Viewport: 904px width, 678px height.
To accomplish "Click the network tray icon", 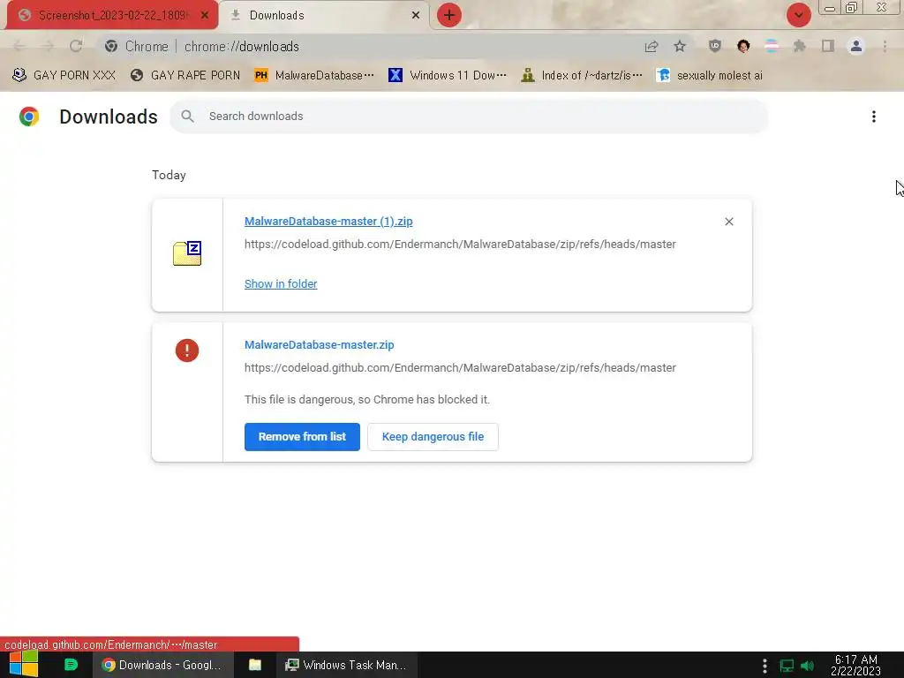I will 787,666.
